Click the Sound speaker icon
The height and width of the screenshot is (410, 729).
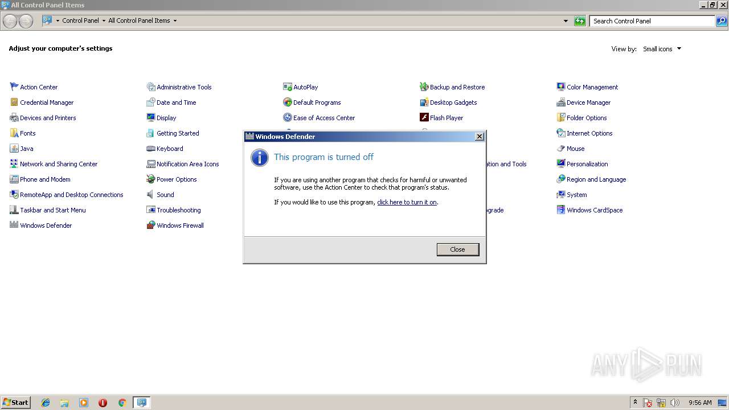coord(151,195)
